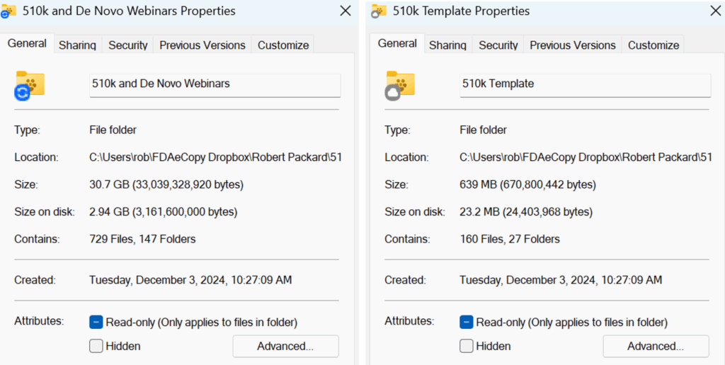The height and width of the screenshot is (365, 725).
Task: Click the cloud-badged folder icon beside 510k Template name
Action: 400,85
